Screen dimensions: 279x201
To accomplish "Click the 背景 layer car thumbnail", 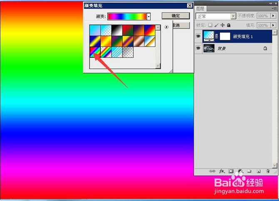I will 209,48.
